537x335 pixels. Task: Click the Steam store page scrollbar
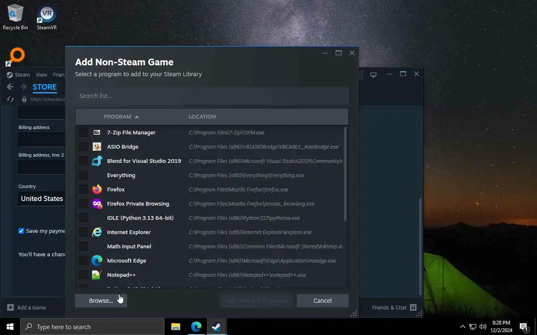coord(421,247)
